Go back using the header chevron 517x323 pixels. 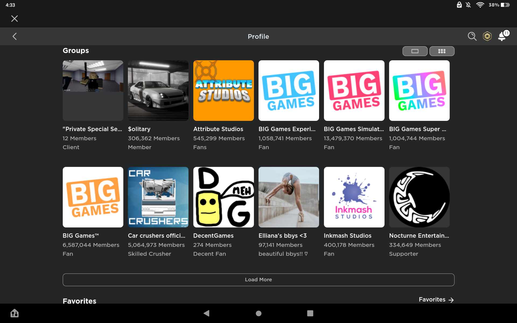[15, 36]
